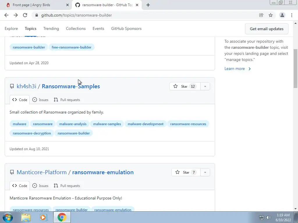Open Code tab of ransomware-emulation

point(19,186)
